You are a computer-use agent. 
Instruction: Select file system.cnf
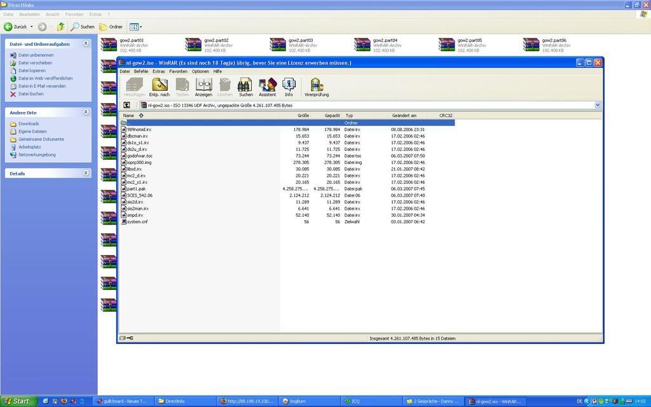click(137, 222)
